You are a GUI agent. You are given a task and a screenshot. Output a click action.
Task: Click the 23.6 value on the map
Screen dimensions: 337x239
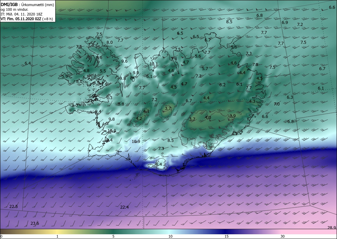click(35, 223)
